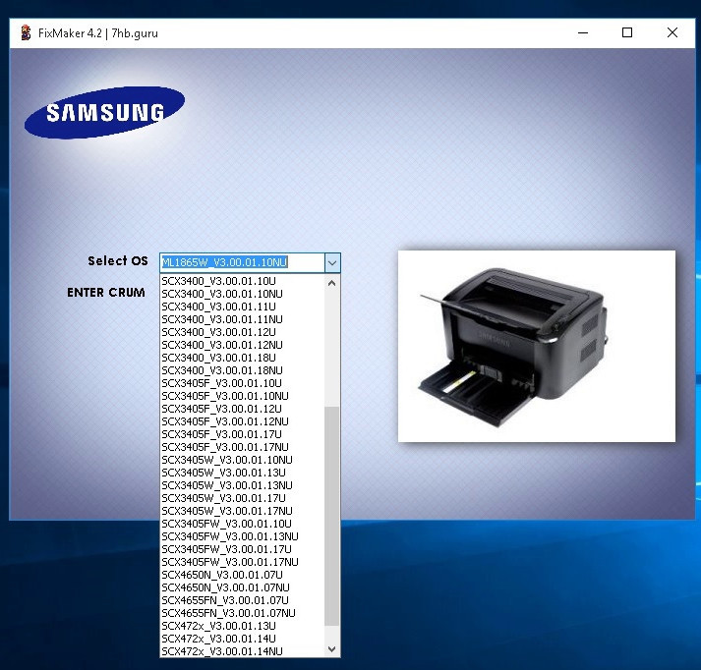
Task: Choose SCX3405FW_V3.00.01.17NU item
Action: click(x=242, y=562)
